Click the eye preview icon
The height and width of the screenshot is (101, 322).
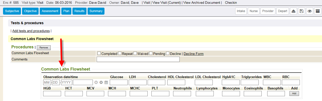310,11
